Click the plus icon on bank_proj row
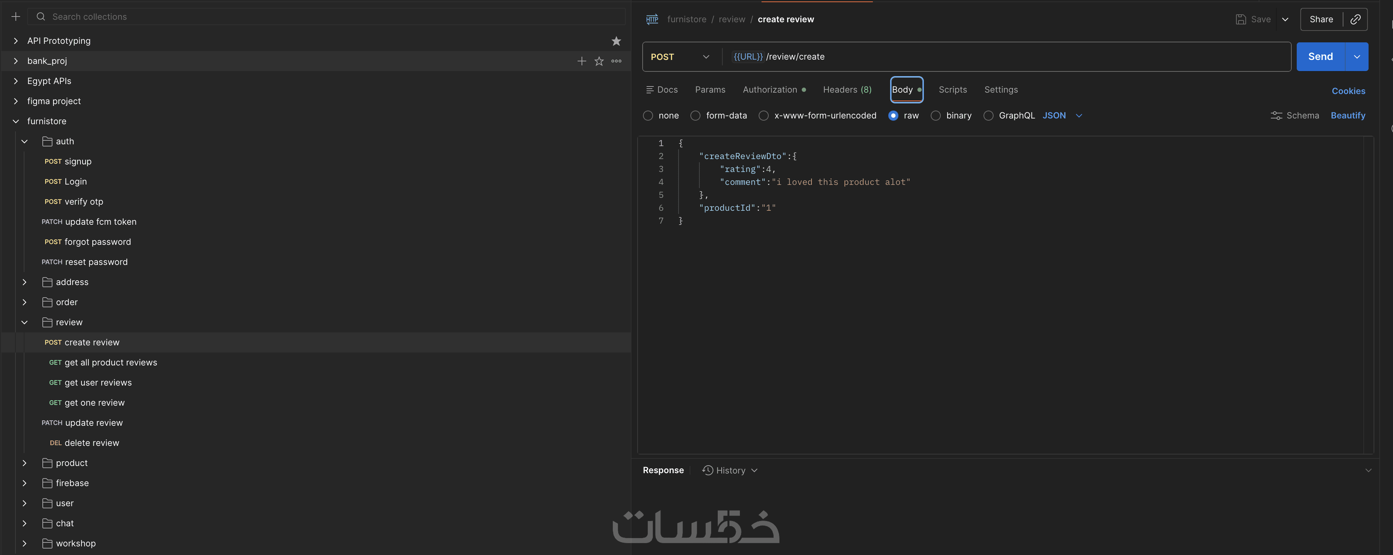The width and height of the screenshot is (1393, 555). [x=581, y=61]
